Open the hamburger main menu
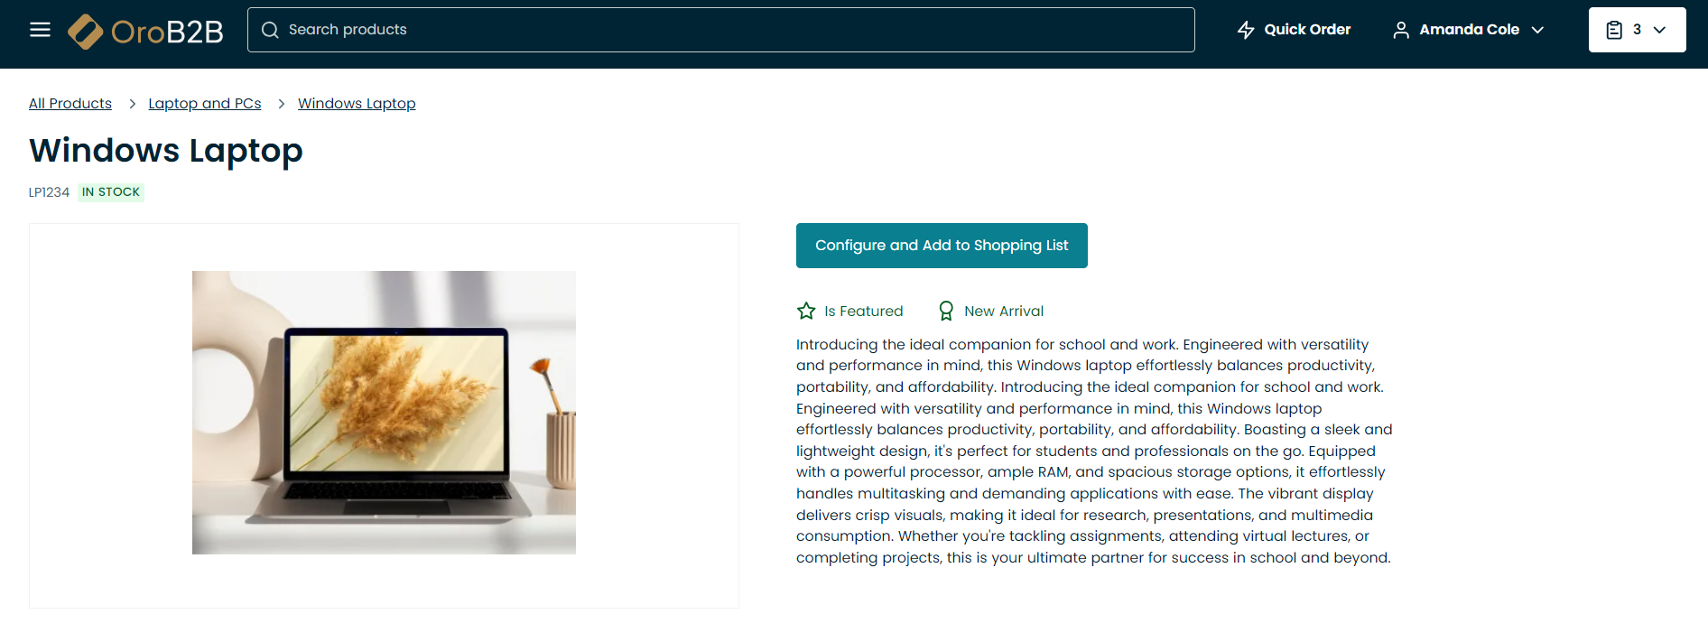 click(x=40, y=30)
